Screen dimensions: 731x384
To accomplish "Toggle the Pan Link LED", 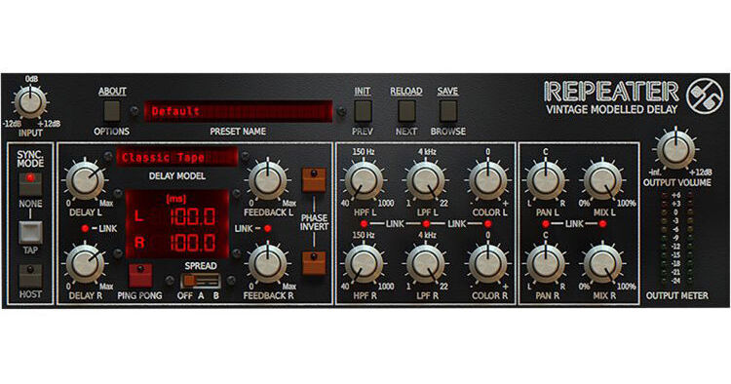I will (x=546, y=224).
